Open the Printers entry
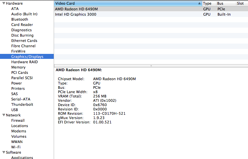Viewport: 248px width, 159px height. 18,88
